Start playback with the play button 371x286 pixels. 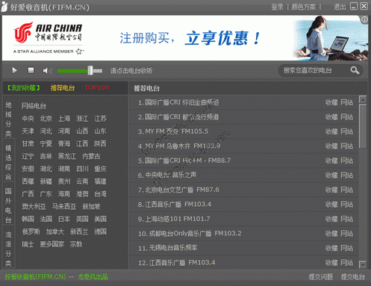click(15, 71)
